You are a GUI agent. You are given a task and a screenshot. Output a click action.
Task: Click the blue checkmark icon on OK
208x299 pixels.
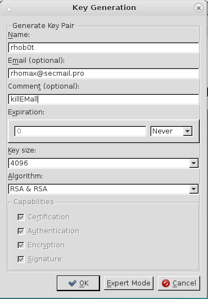tap(73, 283)
